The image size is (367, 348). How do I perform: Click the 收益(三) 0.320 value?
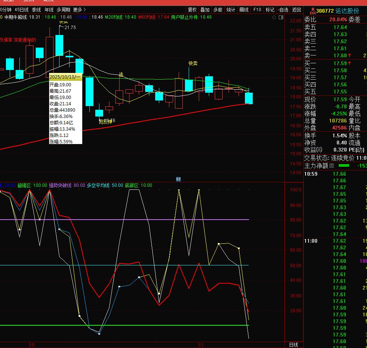point(340,150)
